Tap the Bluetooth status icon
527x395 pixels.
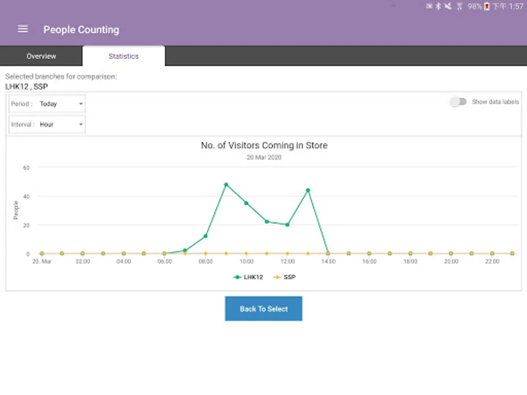click(438, 7)
